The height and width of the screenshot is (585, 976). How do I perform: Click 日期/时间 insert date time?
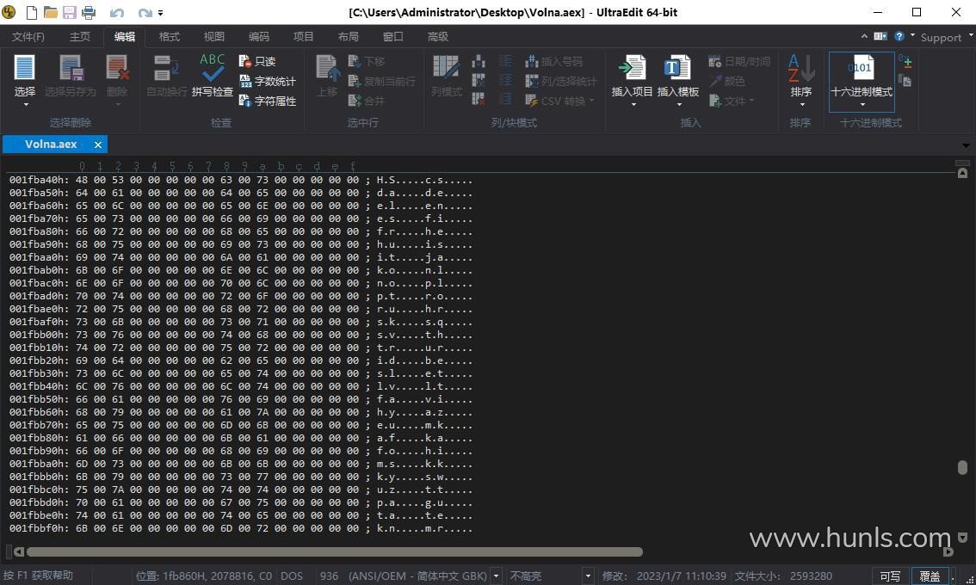coord(739,61)
